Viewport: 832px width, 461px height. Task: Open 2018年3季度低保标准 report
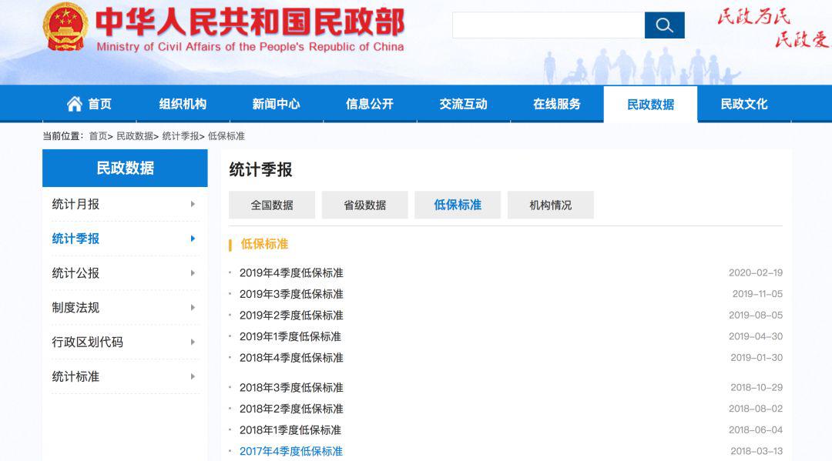click(291, 387)
